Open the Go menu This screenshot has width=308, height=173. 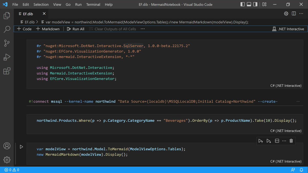(x=68, y=4)
